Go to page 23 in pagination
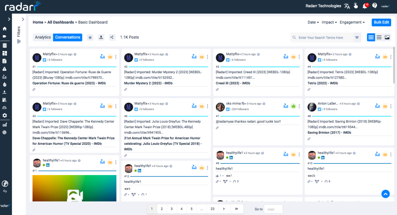 212,209
